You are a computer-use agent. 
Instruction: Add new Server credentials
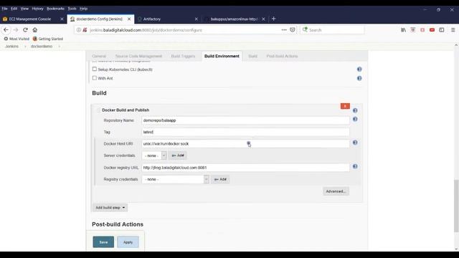177,156
